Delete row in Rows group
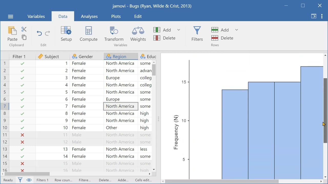The height and width of the screenshot is (184, 328). pos(222,38)
